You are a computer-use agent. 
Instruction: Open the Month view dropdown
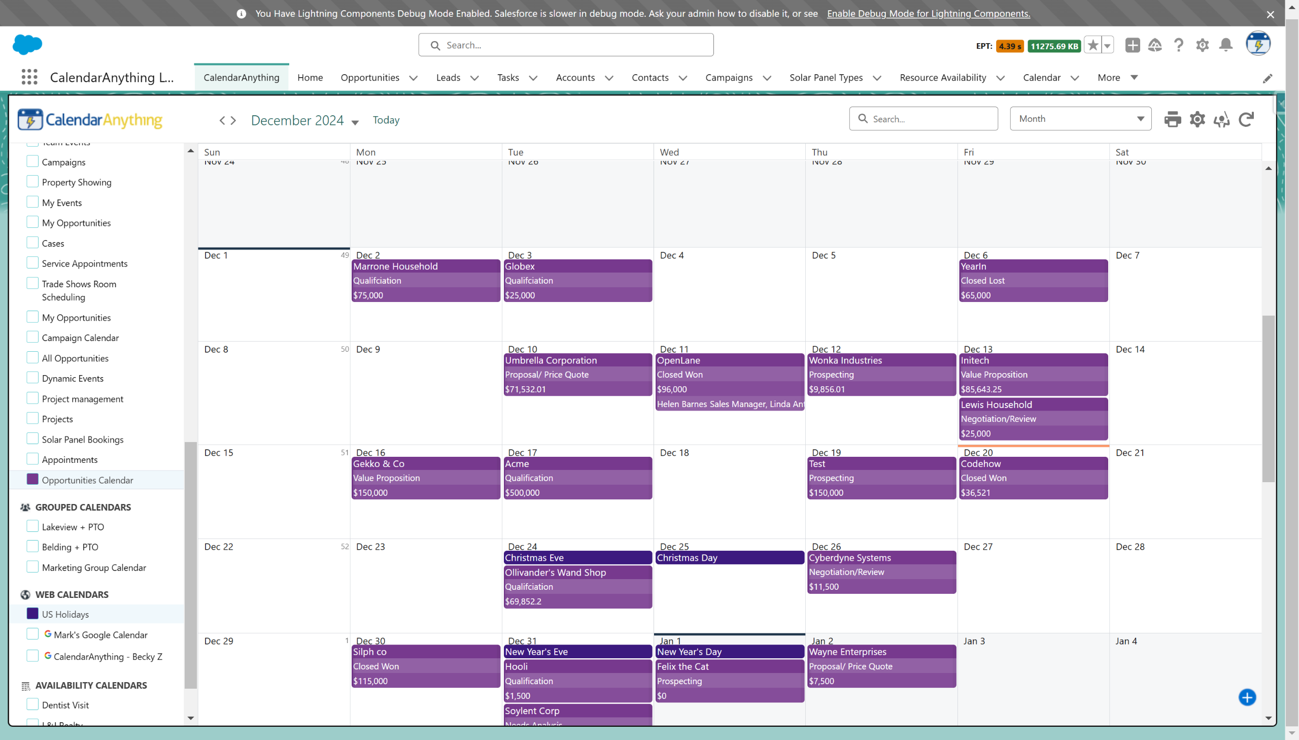point(1080,119)
